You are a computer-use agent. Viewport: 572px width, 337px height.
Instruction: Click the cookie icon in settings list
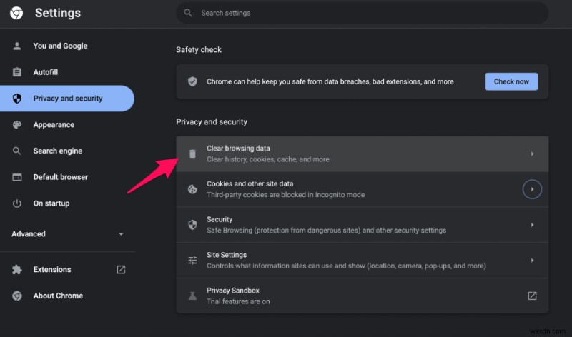(x=192, y=189)
